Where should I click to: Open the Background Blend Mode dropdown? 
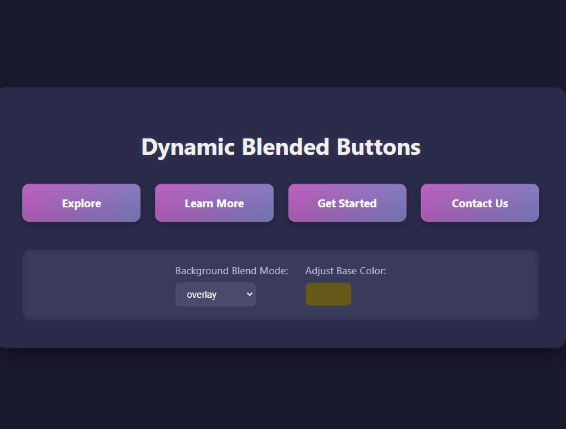point(215,295)
